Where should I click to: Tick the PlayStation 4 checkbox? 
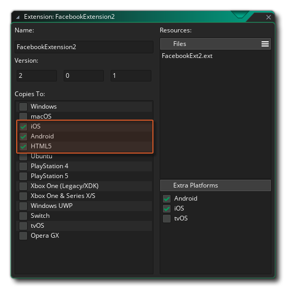23,166
